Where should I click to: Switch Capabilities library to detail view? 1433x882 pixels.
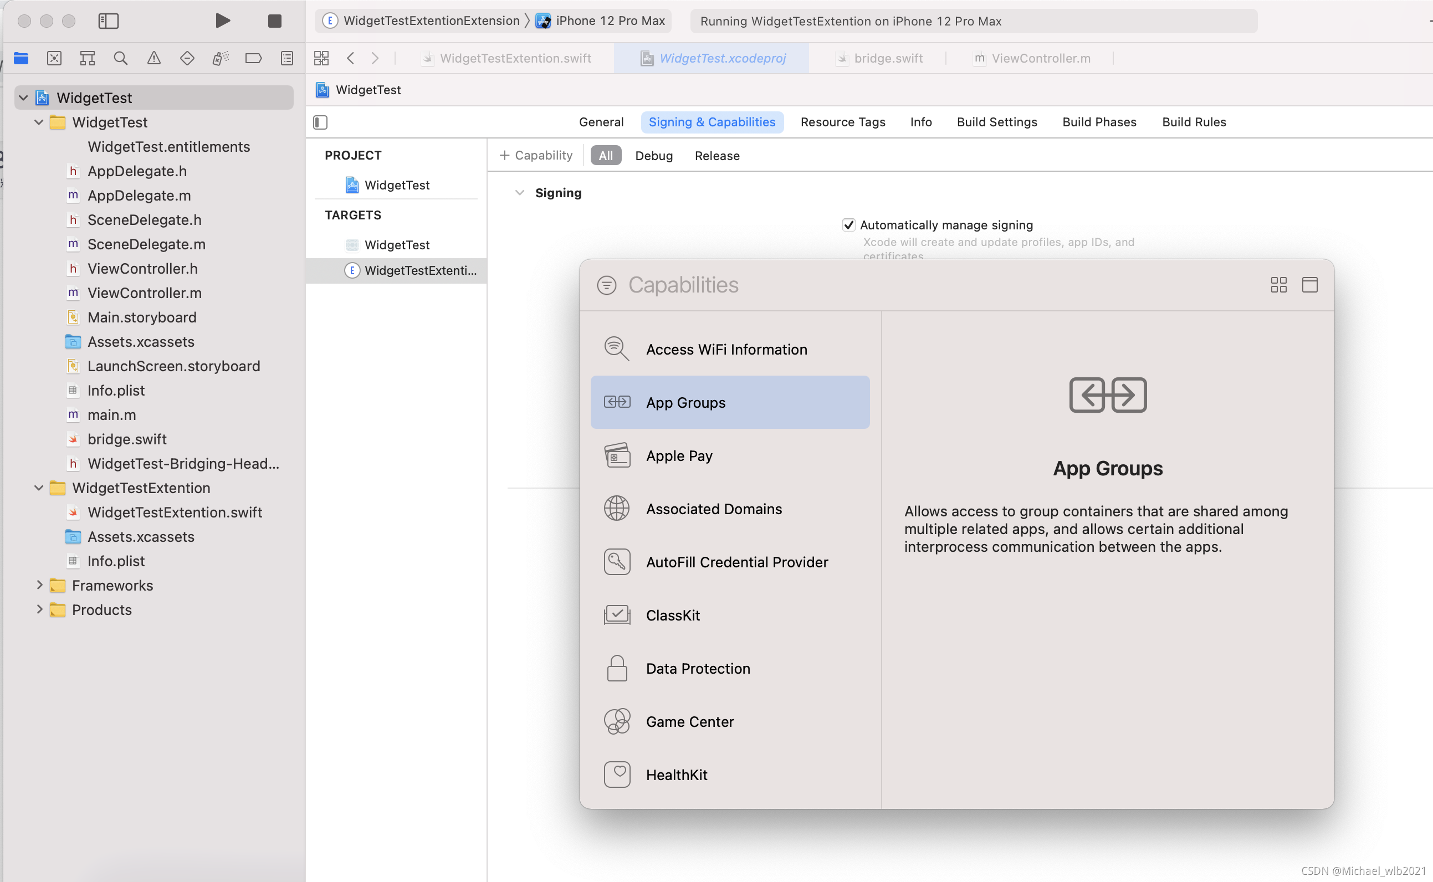[x=1310, y=285]
